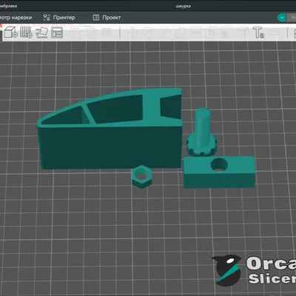Select the faded Rotate tool icon
This screenshot has height=296, width=296.
pos(149,33)
